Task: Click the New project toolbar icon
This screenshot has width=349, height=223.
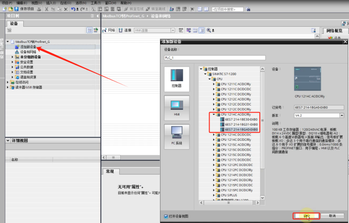Action: click(5, 9)
